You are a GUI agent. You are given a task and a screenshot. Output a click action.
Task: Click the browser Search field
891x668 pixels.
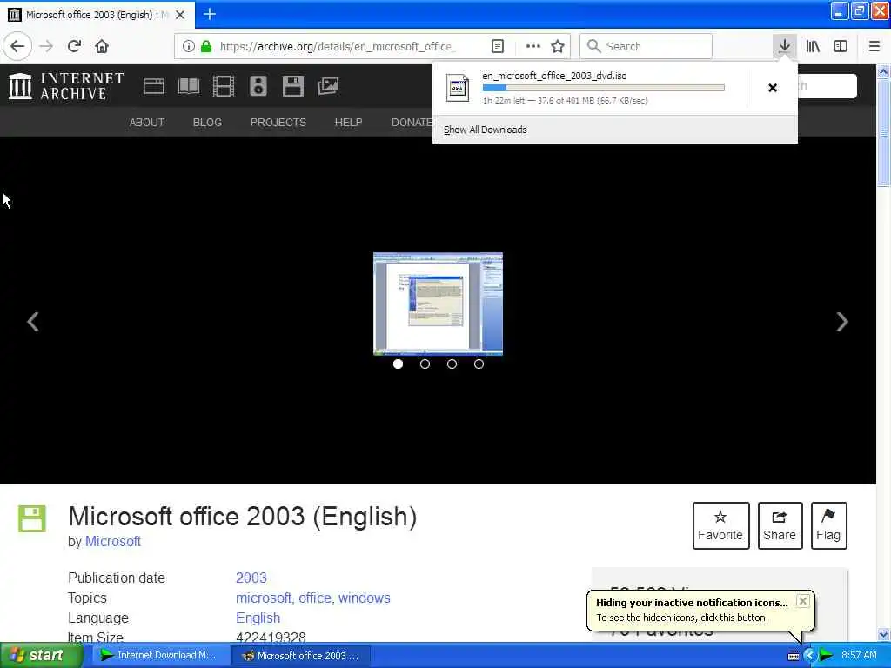[646, 47]
